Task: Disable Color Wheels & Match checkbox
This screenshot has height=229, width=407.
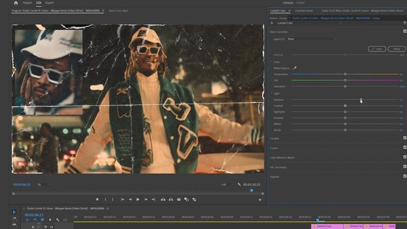Action: point(404,157)
